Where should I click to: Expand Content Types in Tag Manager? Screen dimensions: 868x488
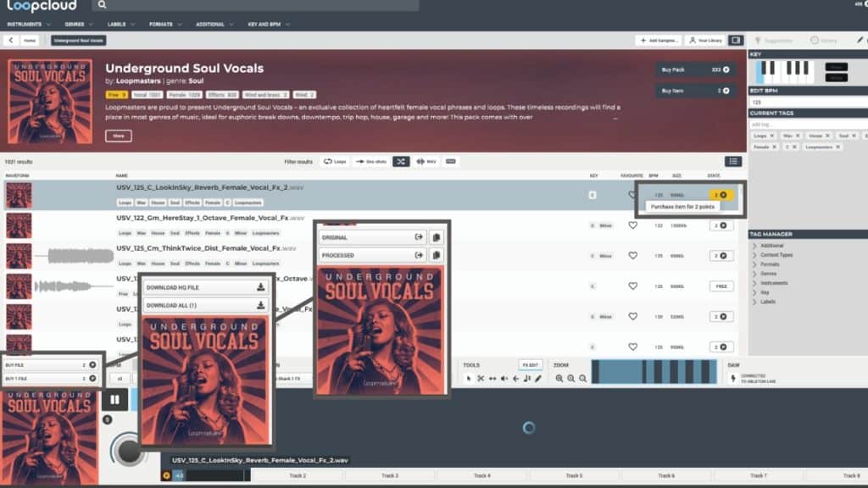(776, 255)
